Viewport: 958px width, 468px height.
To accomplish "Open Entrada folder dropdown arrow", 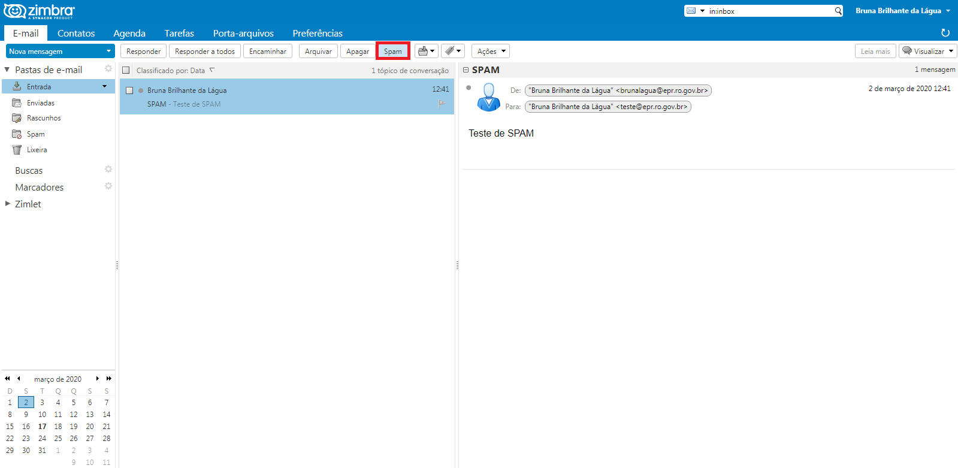I will 105,86.
